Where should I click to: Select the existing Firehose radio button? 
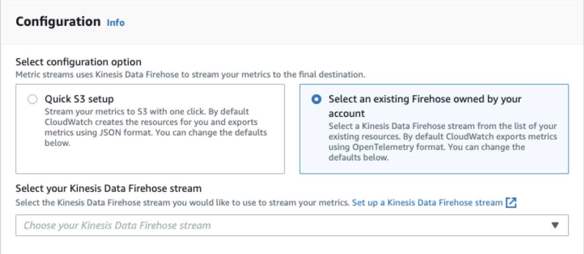[316, 100]
